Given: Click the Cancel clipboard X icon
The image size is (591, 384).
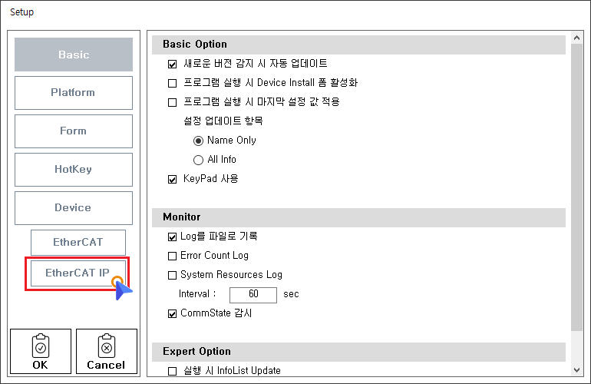Looking at the screenshot, I should [106, 346].
